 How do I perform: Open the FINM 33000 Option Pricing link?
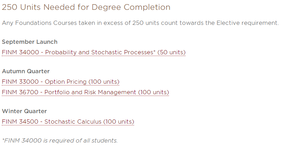[x=61, y=82]
